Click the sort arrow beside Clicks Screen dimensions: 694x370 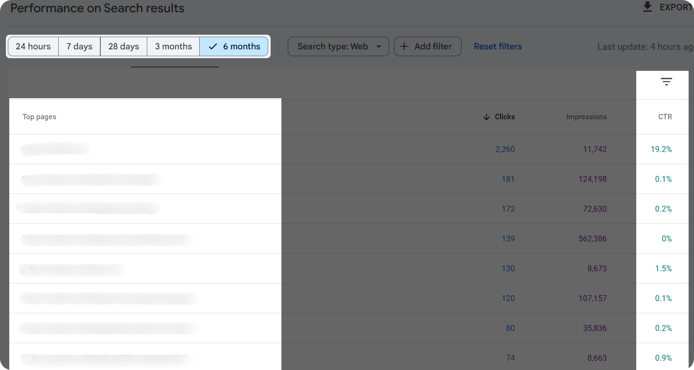pyautogui.click(x=486, y=117)
